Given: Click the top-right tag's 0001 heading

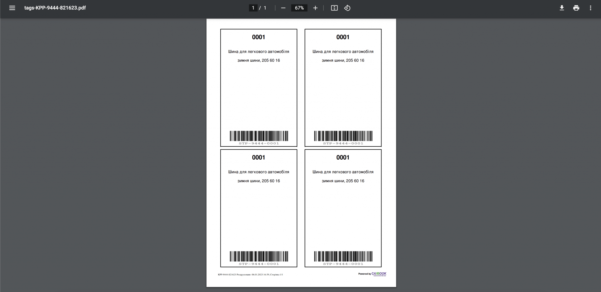Looking at the screenshot, I should 343,37.
